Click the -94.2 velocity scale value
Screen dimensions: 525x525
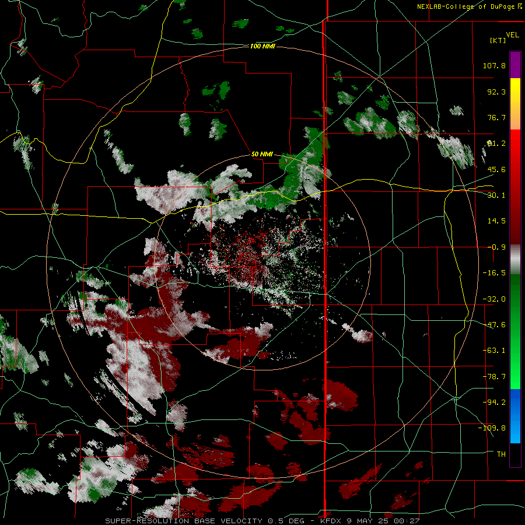[x=494, y=402]
